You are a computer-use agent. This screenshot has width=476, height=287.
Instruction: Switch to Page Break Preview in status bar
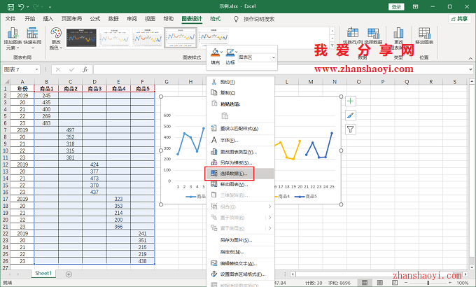pyautogui.click(x=395, y=283)
